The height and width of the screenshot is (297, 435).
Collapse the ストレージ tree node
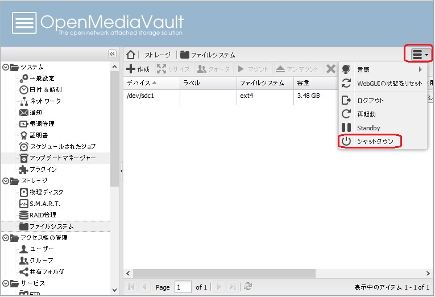point(6,181)
